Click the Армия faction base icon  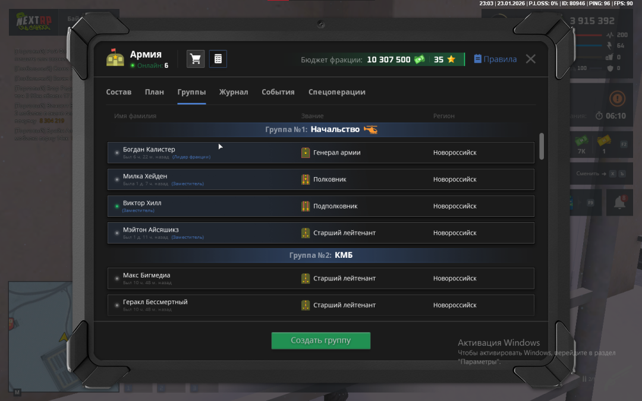click(115, 58)
